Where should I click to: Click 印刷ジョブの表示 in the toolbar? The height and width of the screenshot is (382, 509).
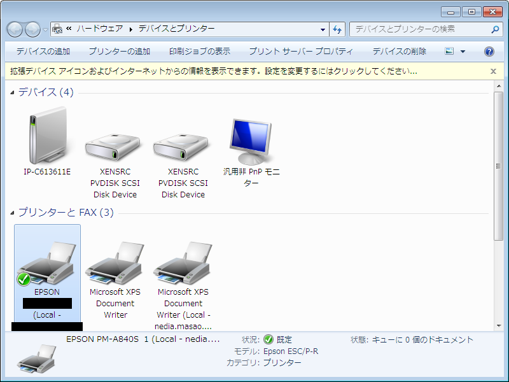tap(200, 52)
